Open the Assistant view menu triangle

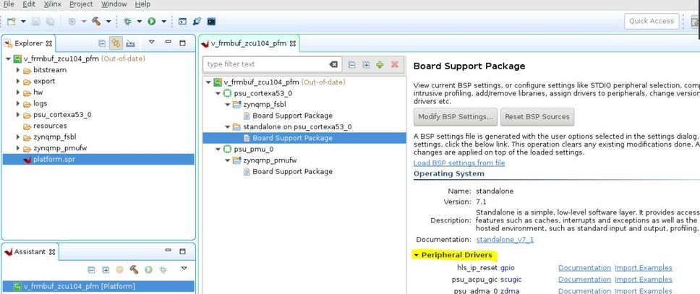point(184,268)
